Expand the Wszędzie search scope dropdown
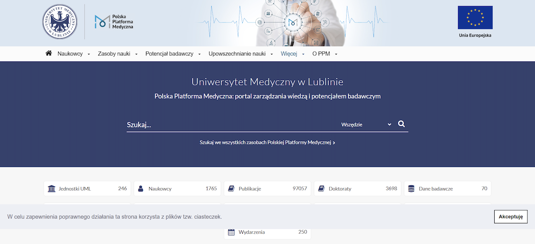Image resolution: width=535 pixels, height=244 pixels. (366, 124)
